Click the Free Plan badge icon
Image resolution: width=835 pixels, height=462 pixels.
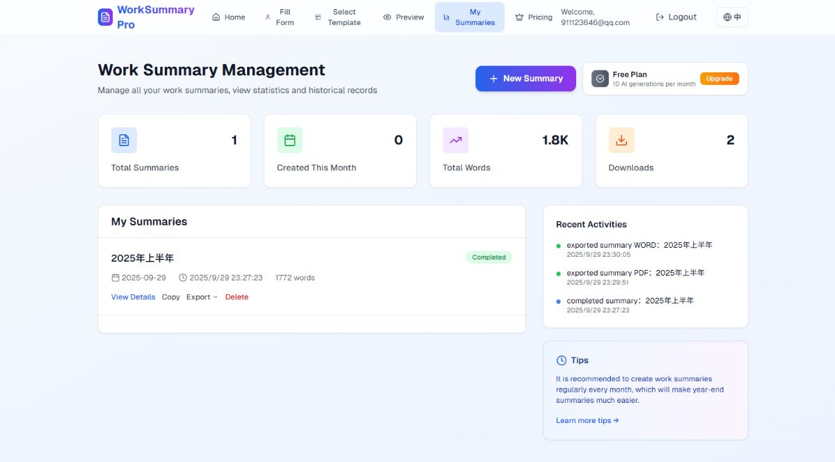coord(600,79)
